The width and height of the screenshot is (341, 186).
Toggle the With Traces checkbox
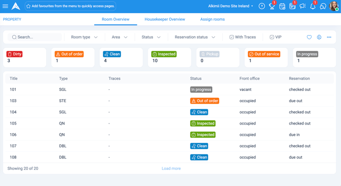click(x=232, y=37)
